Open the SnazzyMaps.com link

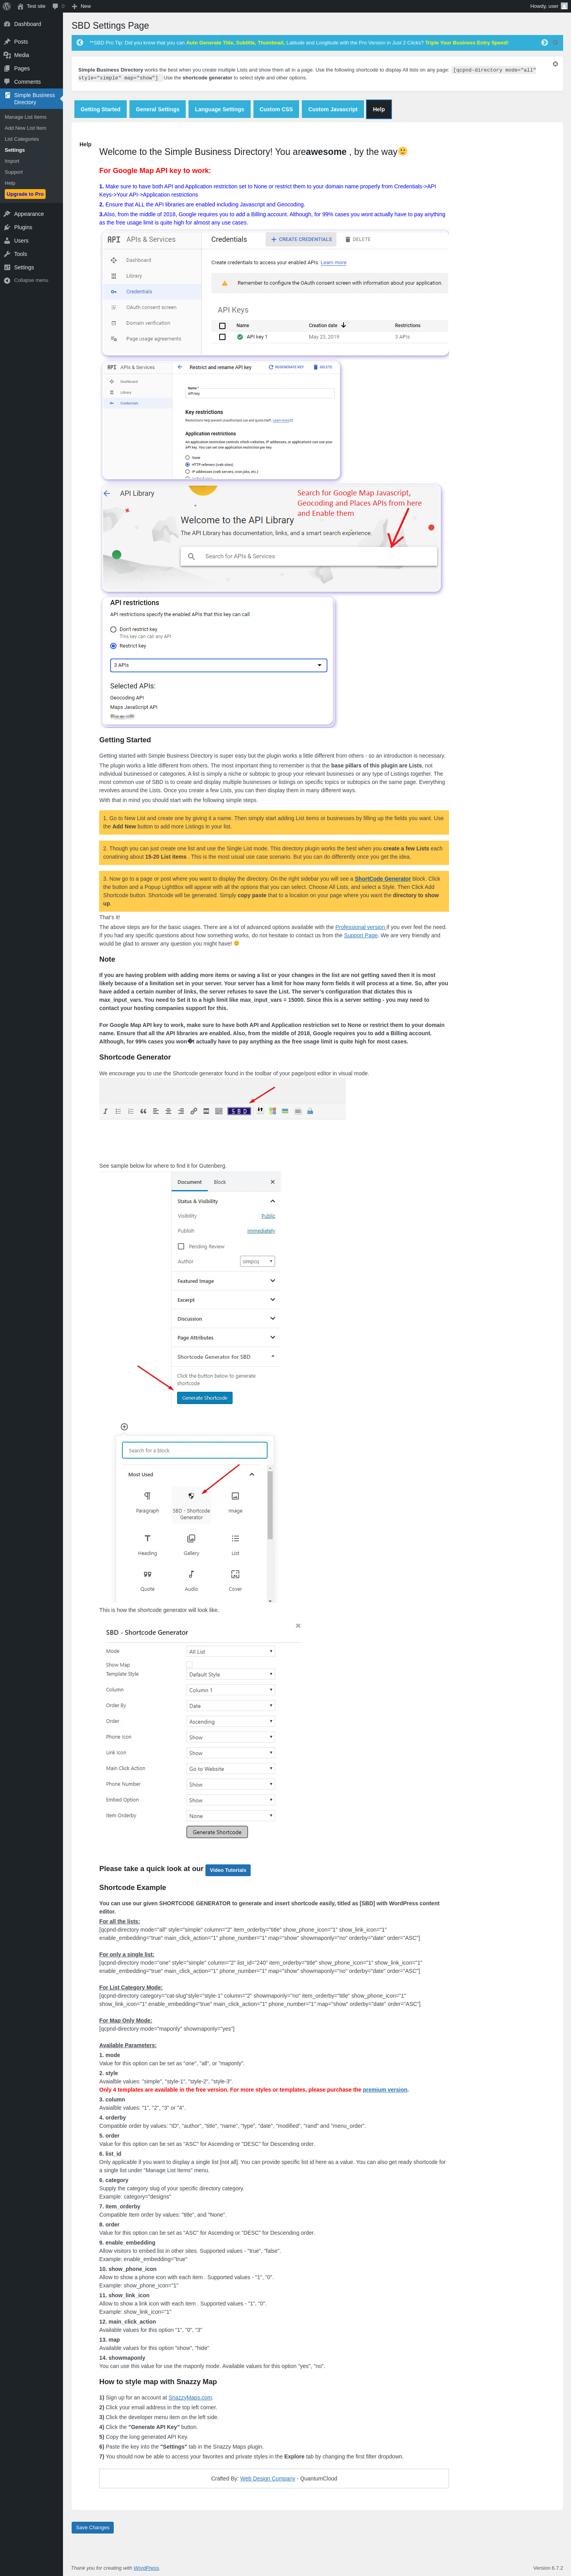(x=190, y=2397)
